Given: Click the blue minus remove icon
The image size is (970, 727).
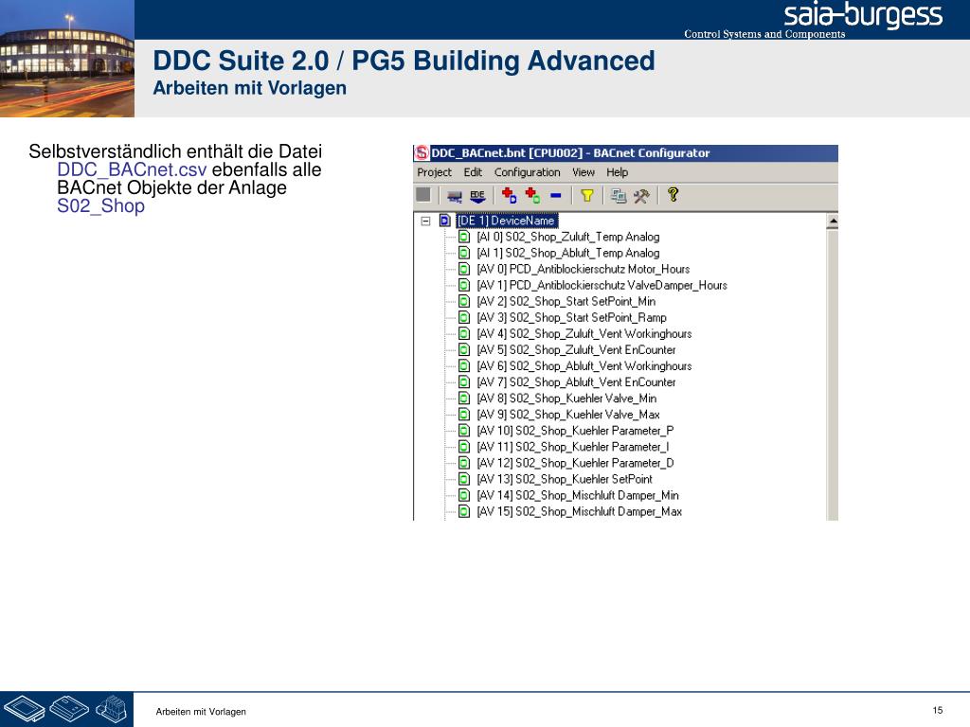Looking at the screenshot, I should point(555,195).
